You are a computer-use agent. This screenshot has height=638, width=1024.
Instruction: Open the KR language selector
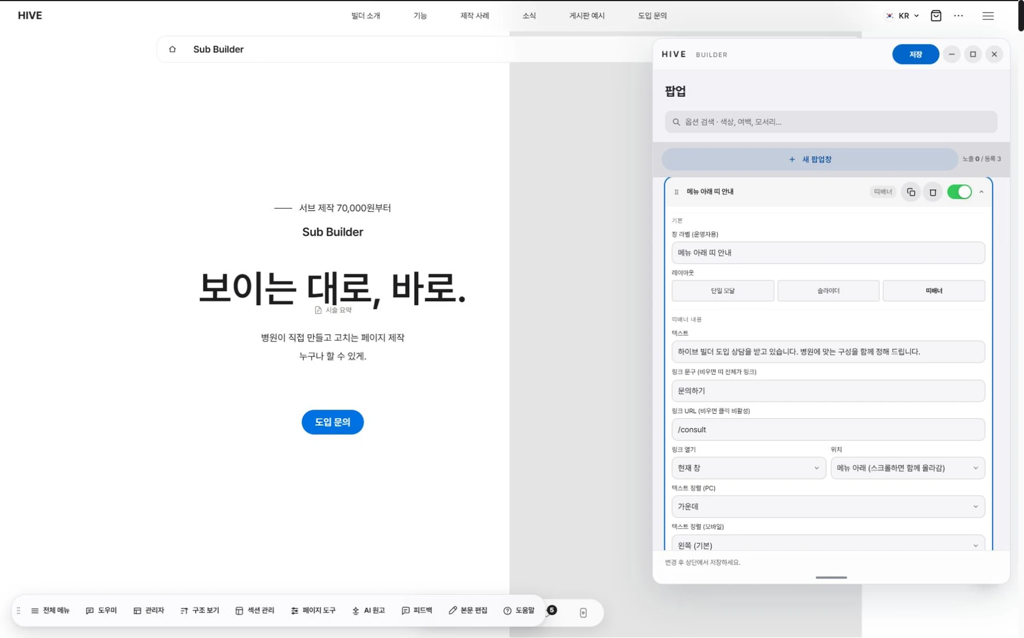pos(902,16)
